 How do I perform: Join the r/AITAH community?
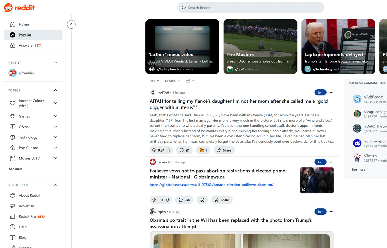coord(320,93)
